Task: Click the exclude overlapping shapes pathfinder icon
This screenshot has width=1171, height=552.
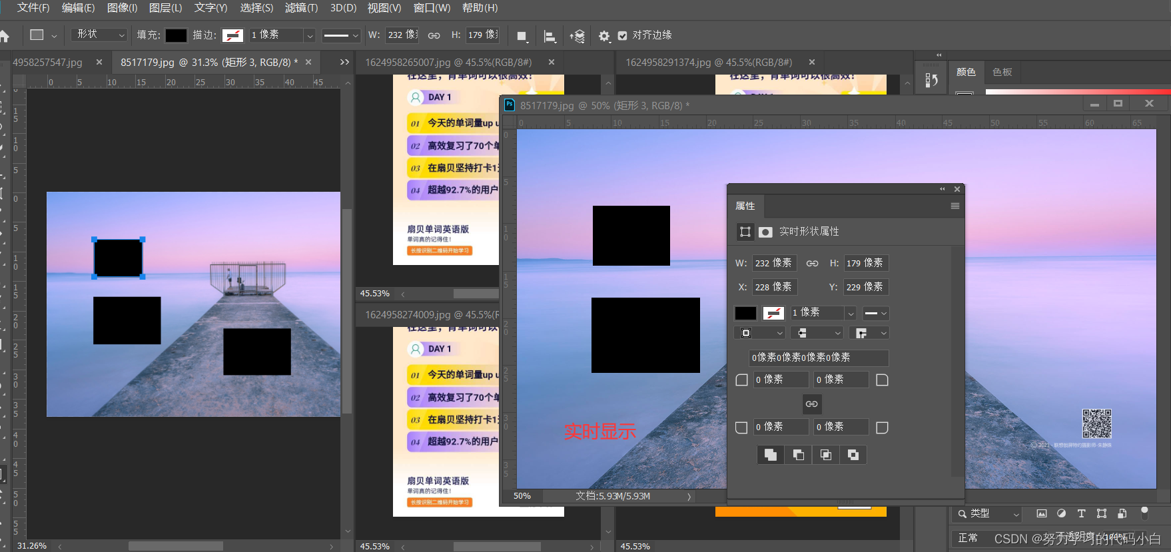Action: click(x=853, y=455)
